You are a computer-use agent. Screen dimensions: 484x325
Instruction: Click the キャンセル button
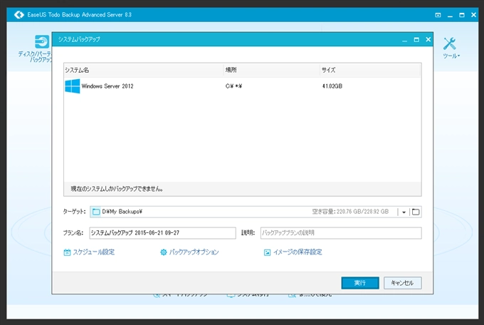click(403, 283)
